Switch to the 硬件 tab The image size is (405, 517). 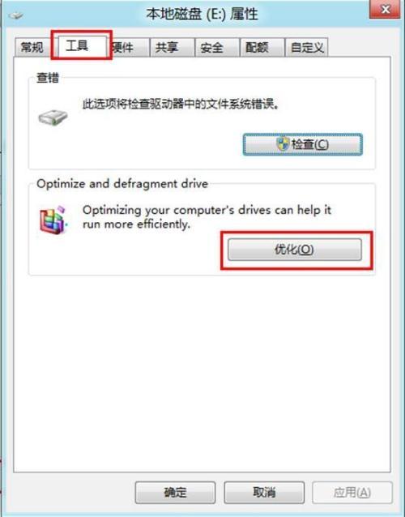[x=128, y=48]
